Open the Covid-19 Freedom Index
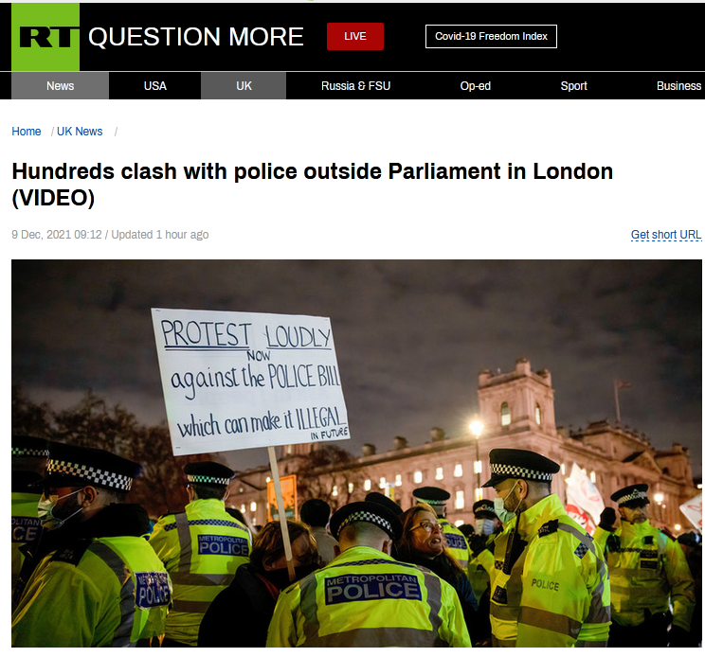705x657 pixels. pos(491,36)
